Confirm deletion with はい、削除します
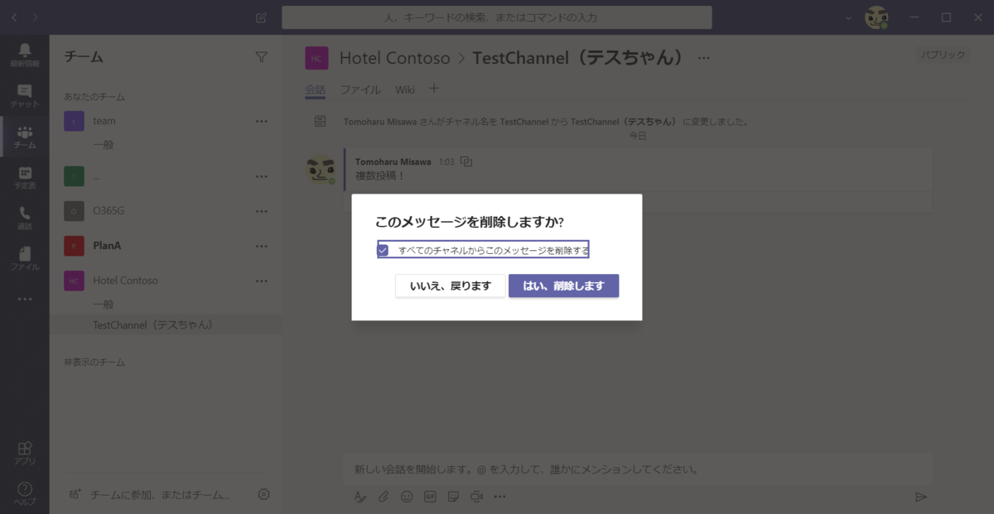 (x=564, y=285)
